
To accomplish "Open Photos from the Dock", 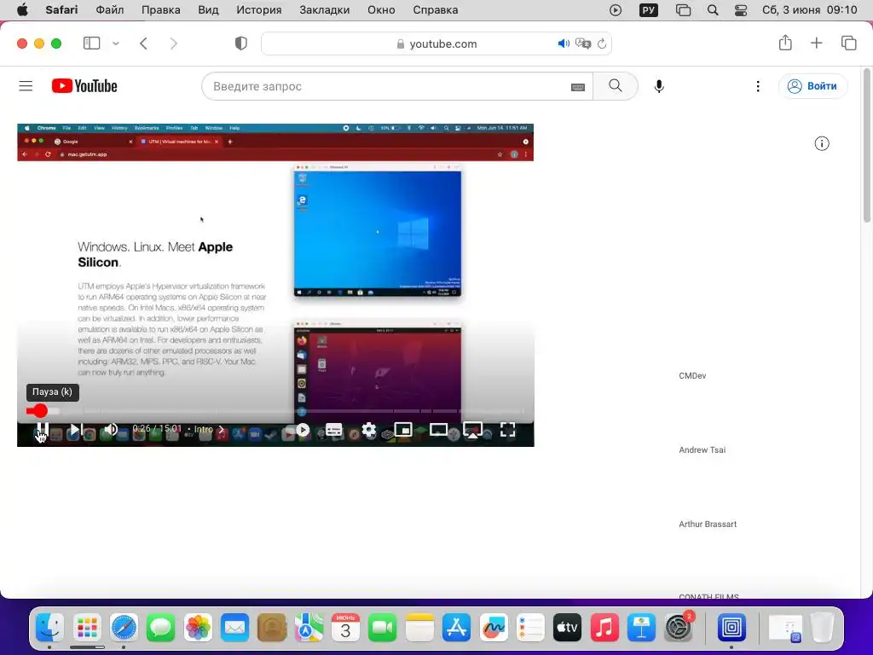I will tap(198, 629).
